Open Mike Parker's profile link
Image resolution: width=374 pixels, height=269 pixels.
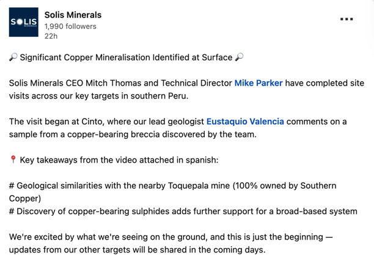pyautogui.click(x=258, y=83)
